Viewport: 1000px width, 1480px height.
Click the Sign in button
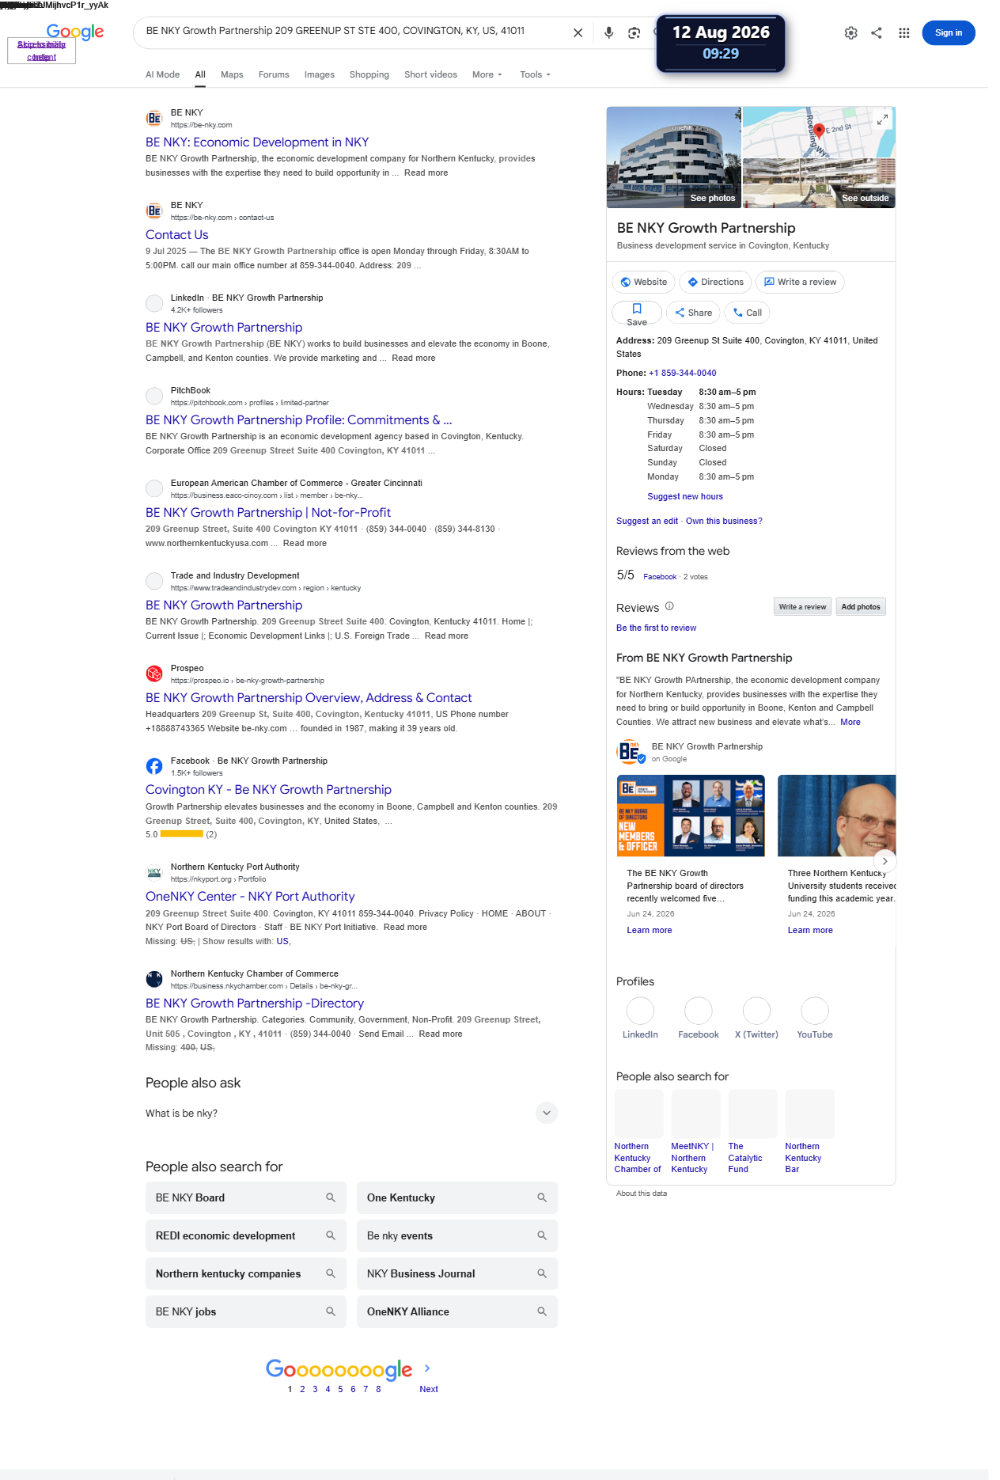coord(949,32)
